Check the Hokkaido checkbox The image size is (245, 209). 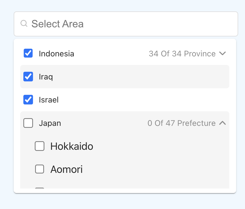coord(40,146)
